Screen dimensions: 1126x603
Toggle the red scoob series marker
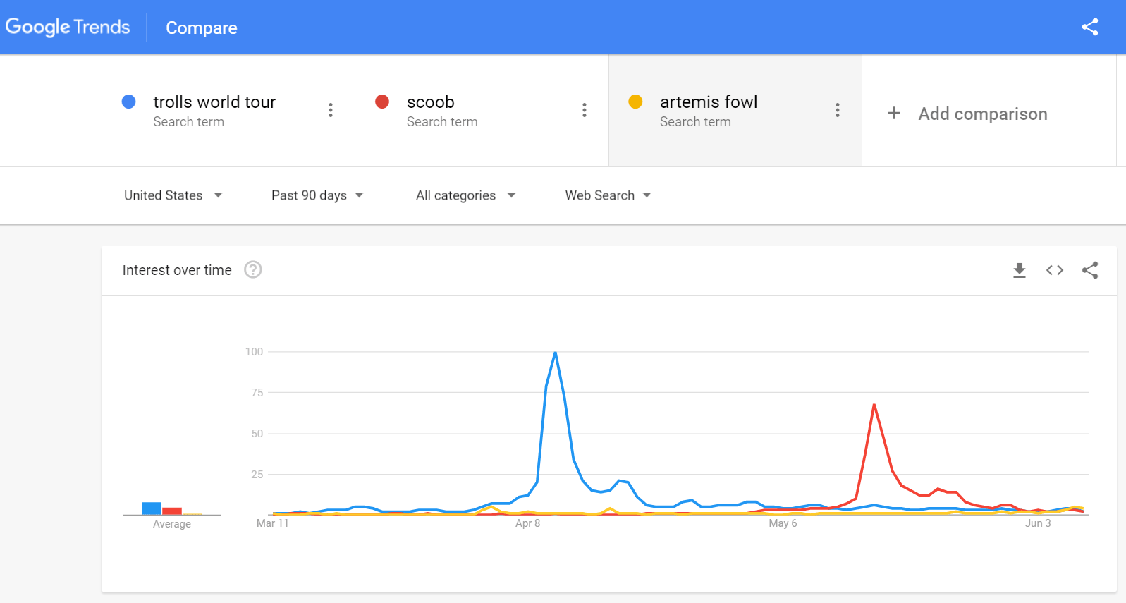[381, 102]
